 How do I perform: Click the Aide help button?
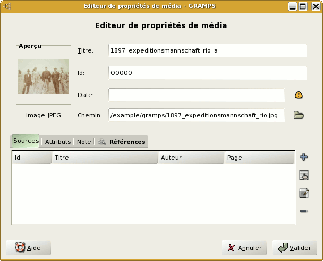click(x=28, y=248)
